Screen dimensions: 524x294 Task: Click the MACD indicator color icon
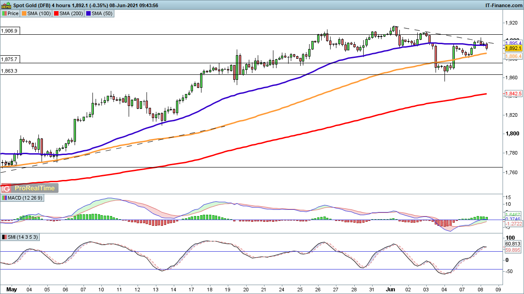point(4,198)
